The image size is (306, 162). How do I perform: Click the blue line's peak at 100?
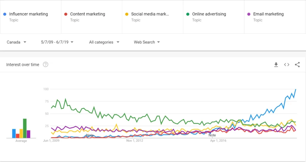coord(296,89)
